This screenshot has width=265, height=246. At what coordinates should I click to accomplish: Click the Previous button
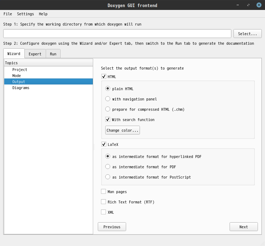point(112,227)
